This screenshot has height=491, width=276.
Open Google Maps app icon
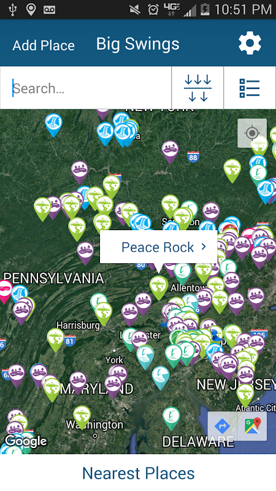252,426
